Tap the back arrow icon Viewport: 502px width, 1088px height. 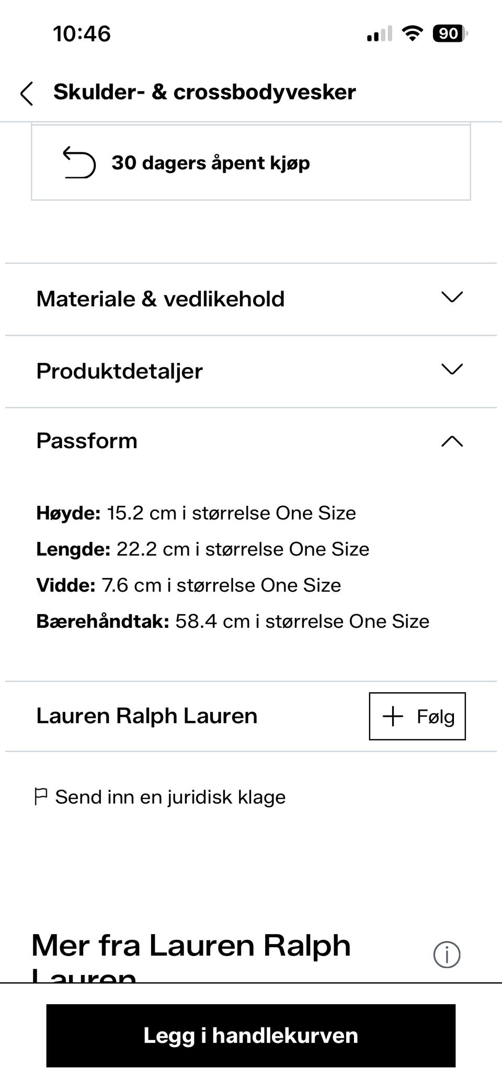click(27, 93)
